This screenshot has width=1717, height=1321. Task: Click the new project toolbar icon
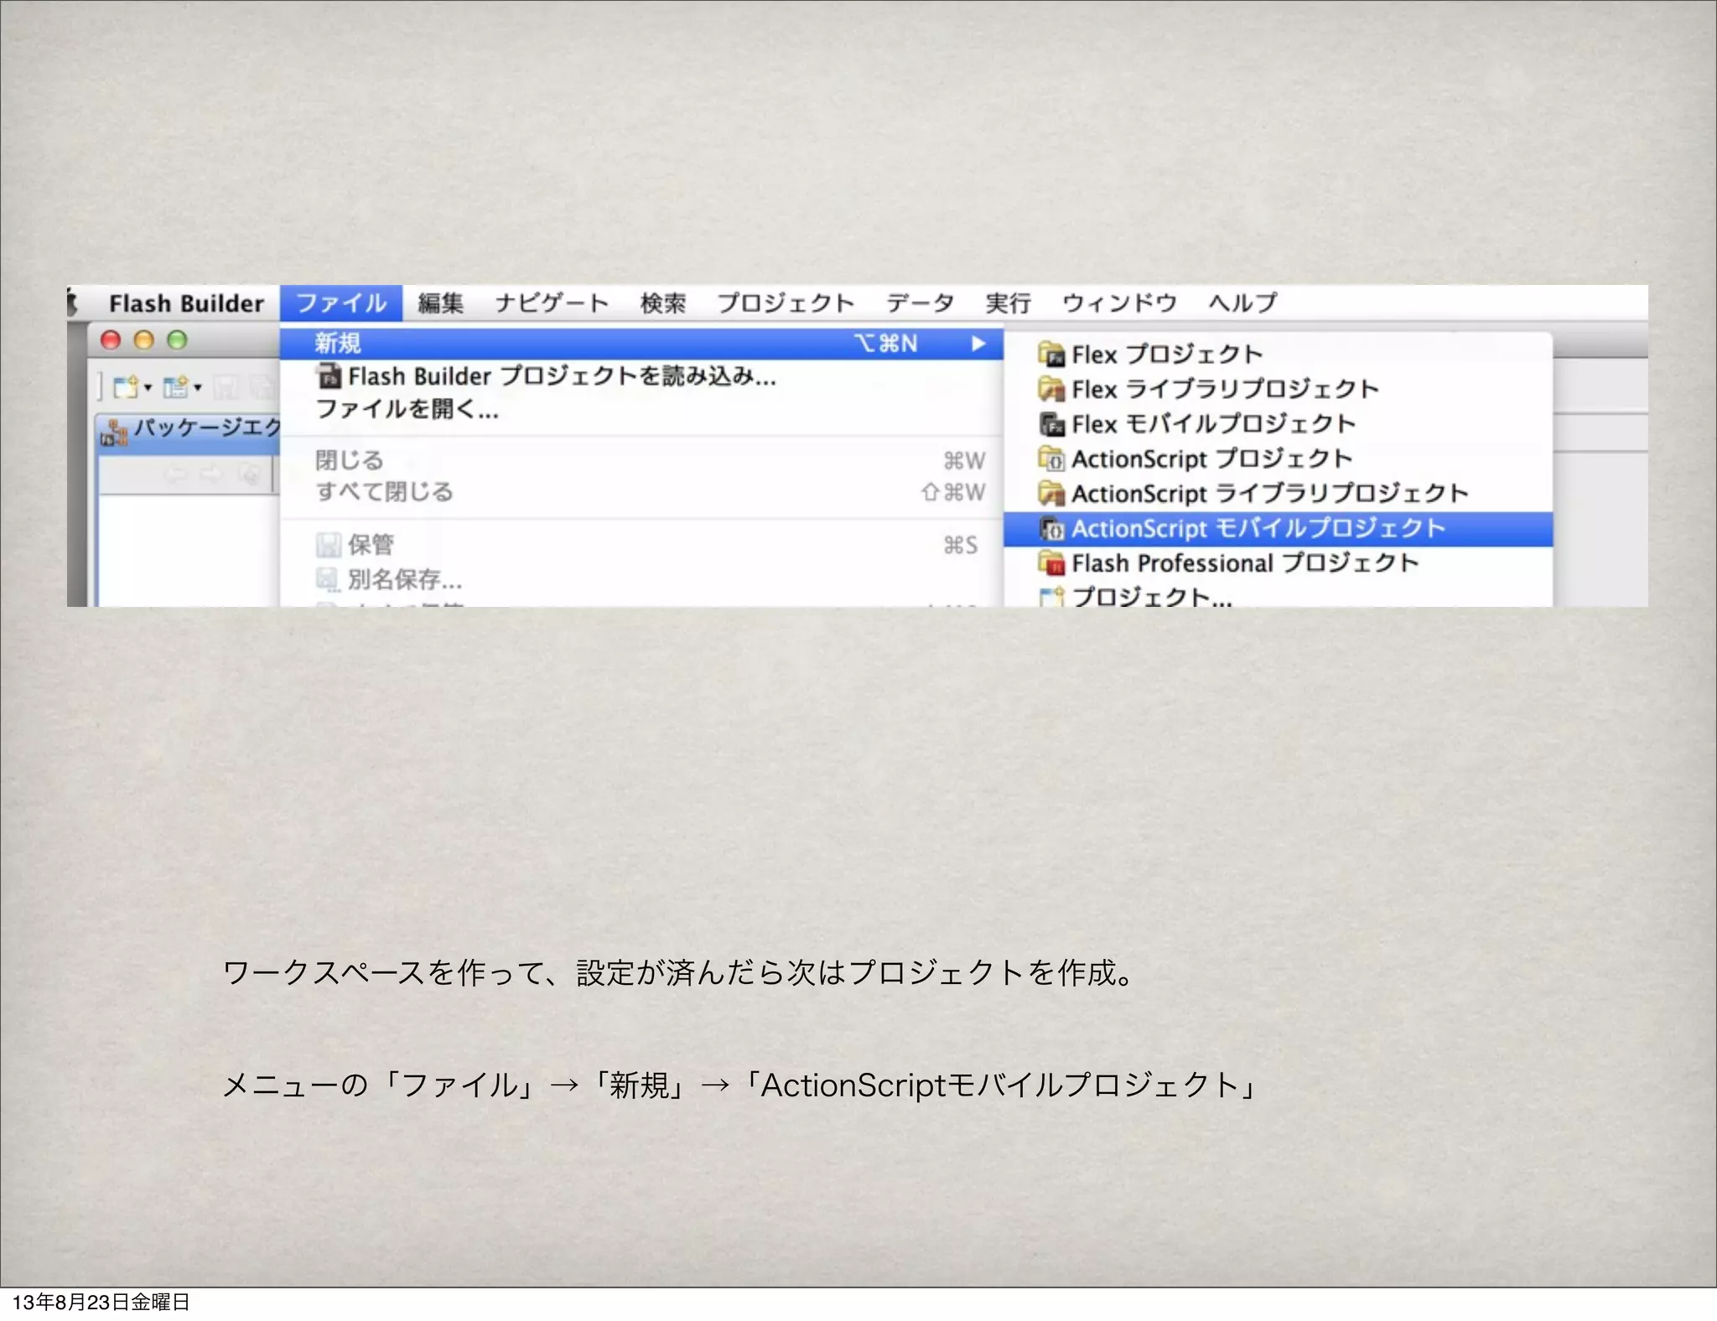click(126, 386)
